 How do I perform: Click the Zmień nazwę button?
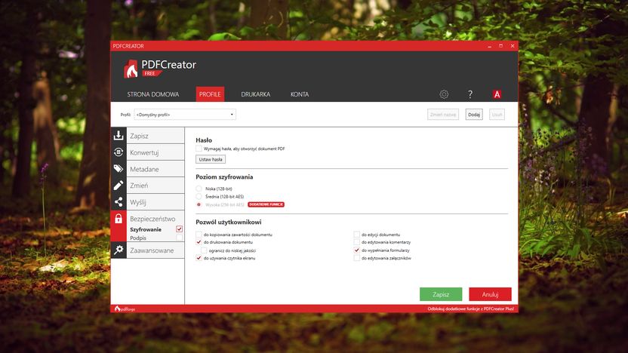443,115
